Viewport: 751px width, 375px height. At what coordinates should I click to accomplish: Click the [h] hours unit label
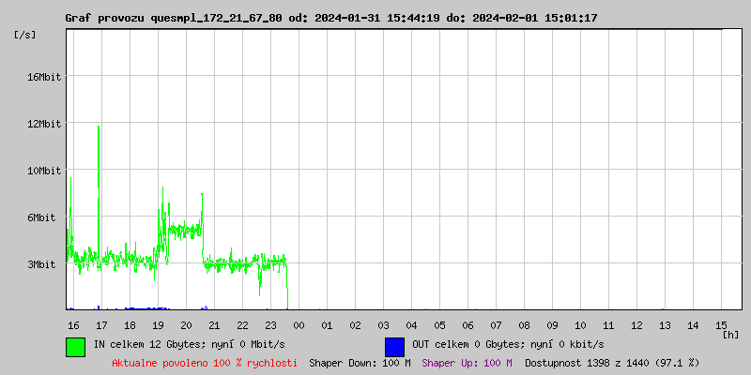tap(730, 334)
